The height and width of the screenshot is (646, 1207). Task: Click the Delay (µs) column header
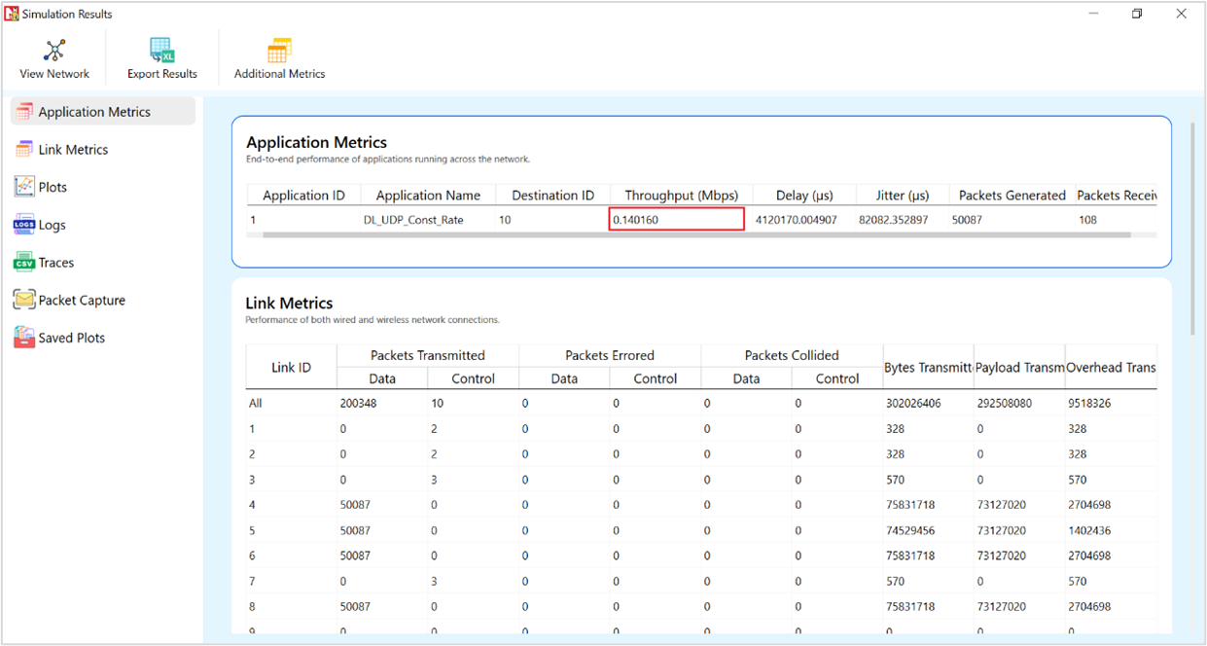pos(804,196)
